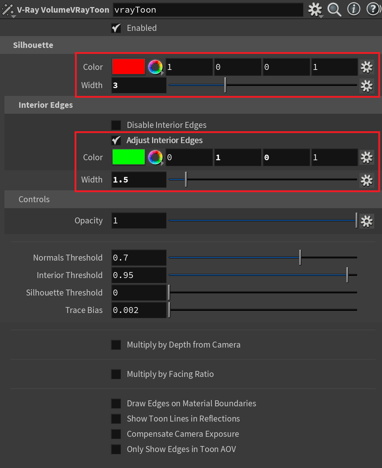
Task: Enable Multiply by Depth from Camera
Action: 116,345
